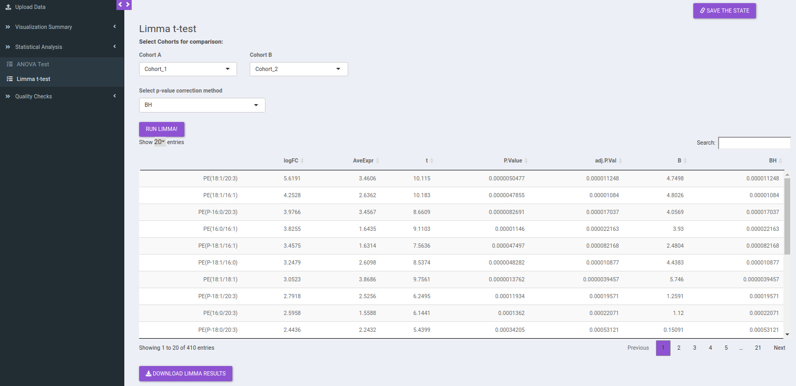Click the table Search input field

pos(754,143)
